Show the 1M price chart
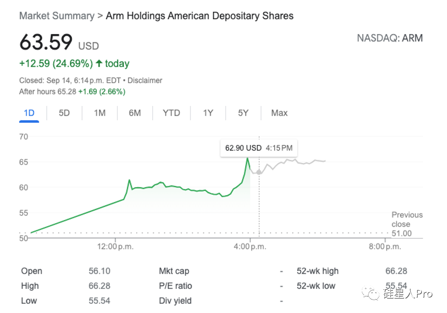This screenshot has width=447, height=313. 100,113
